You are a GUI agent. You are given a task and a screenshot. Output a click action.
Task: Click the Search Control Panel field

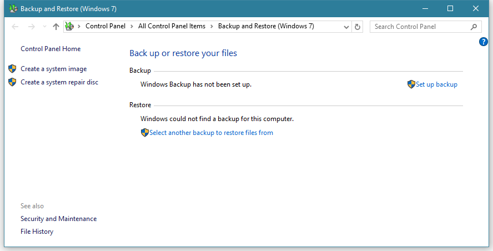click(426, 27)
